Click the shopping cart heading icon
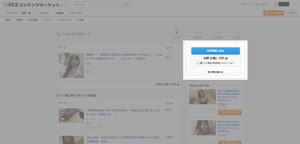300x144 pixels. tap(58, 34)
